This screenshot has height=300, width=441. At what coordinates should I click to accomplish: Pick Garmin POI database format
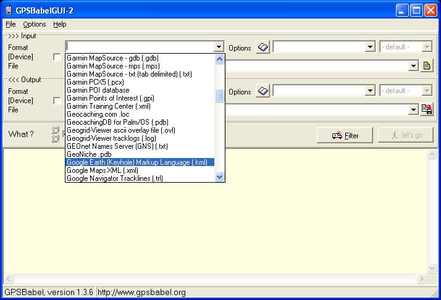(140, 90)
